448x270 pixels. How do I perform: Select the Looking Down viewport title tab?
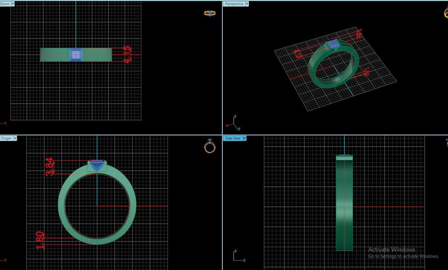[x=5, y=4]
